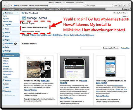Screen dimensions: 133x110
Task: Reload the page with refresh icon
Action: click(84, 6)
